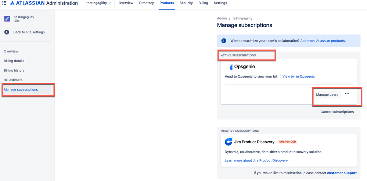
Task: Click View bill in Opsgenie link
Action: 298,77
